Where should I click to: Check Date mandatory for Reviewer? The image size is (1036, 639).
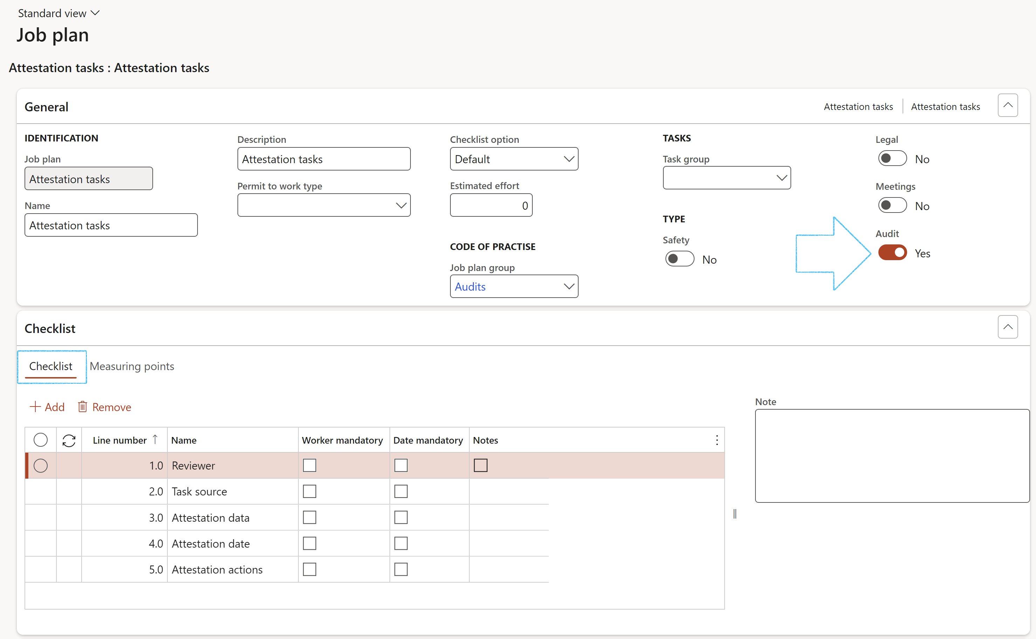point(401,466)
